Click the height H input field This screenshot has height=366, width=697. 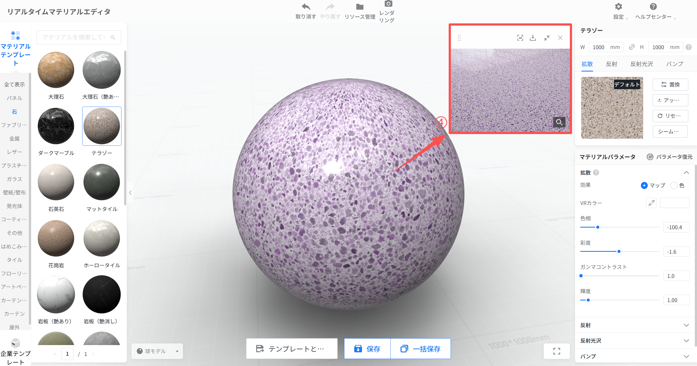tap(666, 47)
